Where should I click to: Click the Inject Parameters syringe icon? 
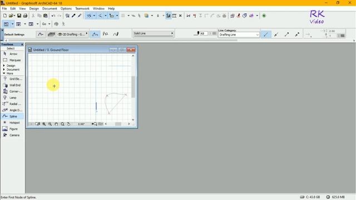click(80, 16)
